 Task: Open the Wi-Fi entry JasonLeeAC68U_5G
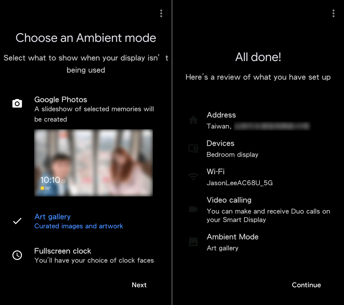(x=258, y=177)
